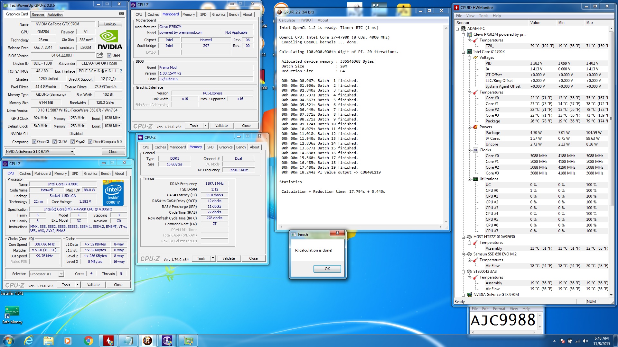Collapse the Voltages node in HWMonitor
This screenshot has width=618, height=347.
[x=469, y=58]
